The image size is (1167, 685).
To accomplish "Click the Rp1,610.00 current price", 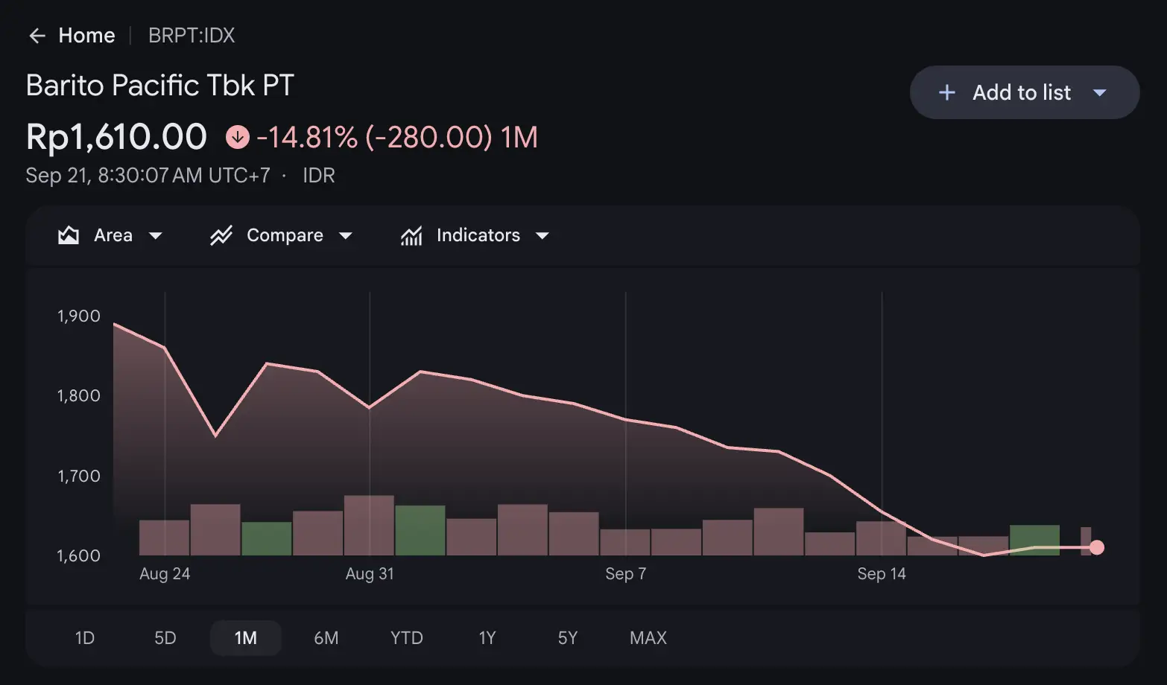I will click(117, 137).
